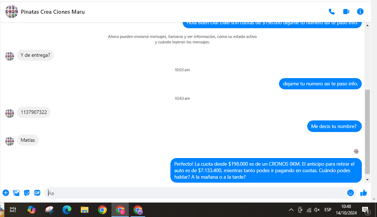Select the 'Perfecto! La cuota desde $198.000' message
Screen dimensions: 377x217
pos(266,170)
